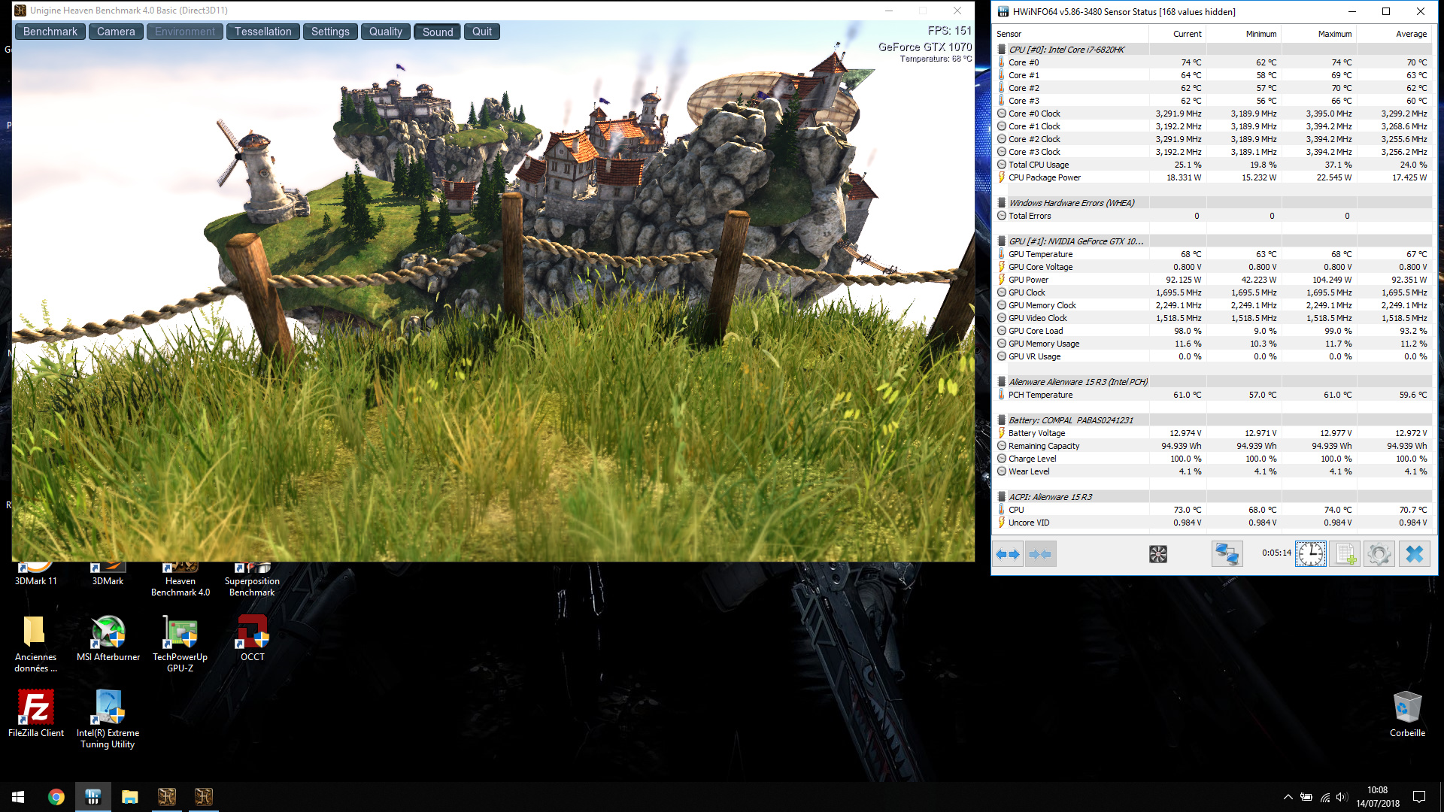Reset the elapsed time with the clock icon
The width and height of the screenshot is (1444, 812).
[x=1311, y=555]
